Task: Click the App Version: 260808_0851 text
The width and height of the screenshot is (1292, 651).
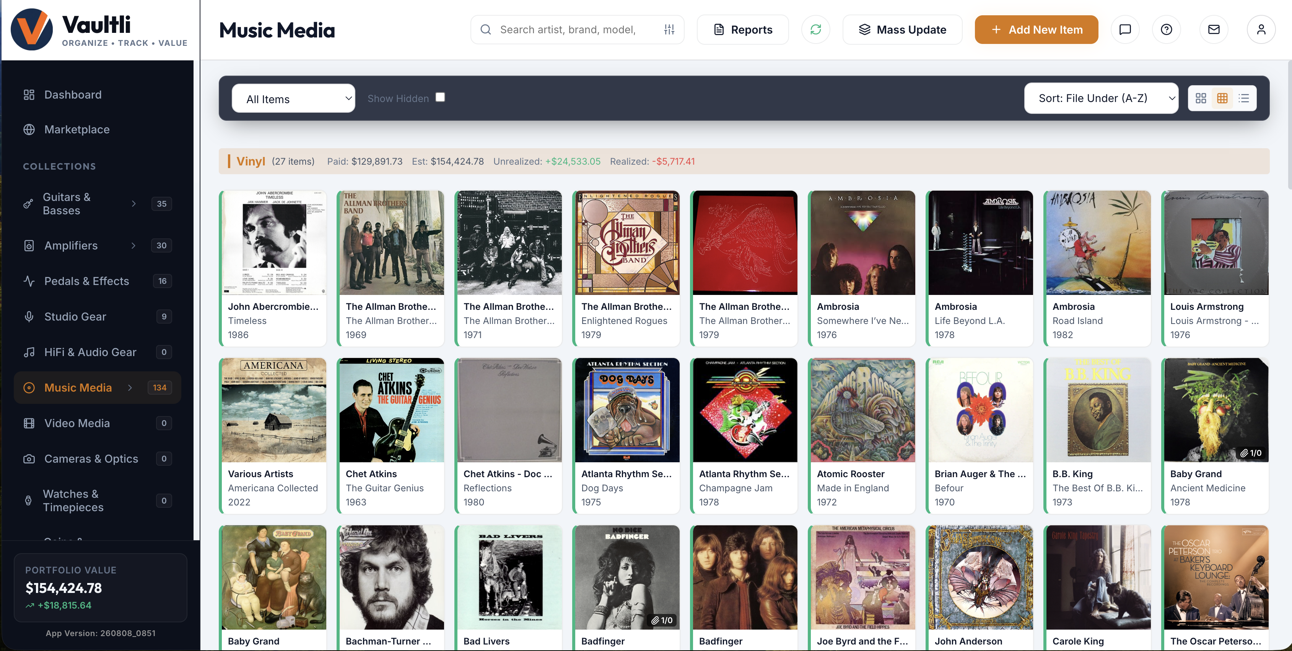Action: coord(100,633)
